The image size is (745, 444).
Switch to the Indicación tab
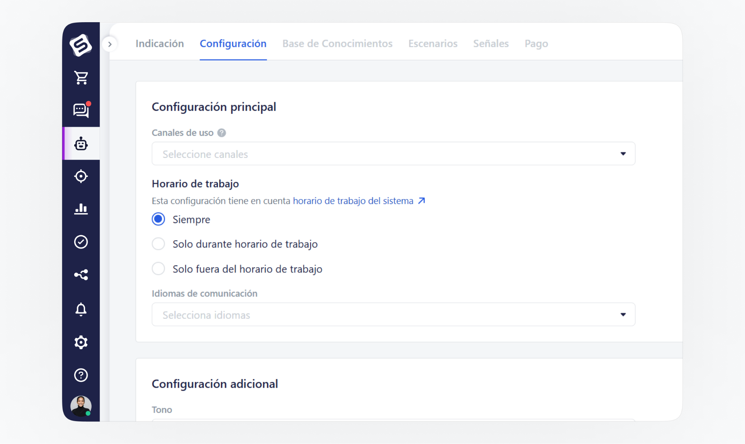tap(159, 44)
